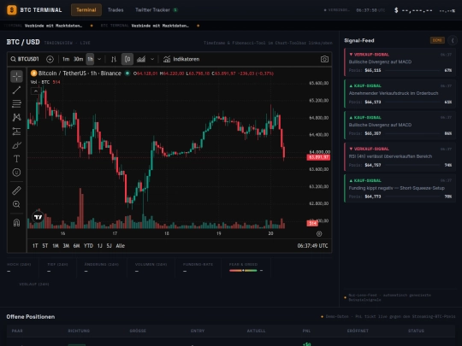Click the Fear & Greed gauge bar
Screen dimensions: 462x346
(243, 270)
